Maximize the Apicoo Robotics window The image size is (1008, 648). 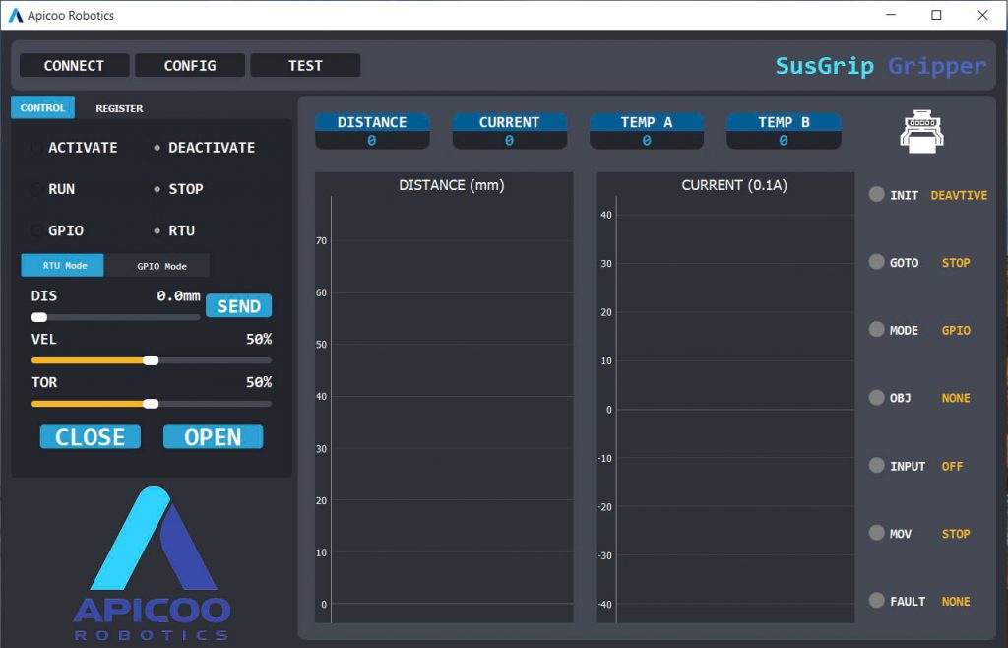click(x=937, y=15)
